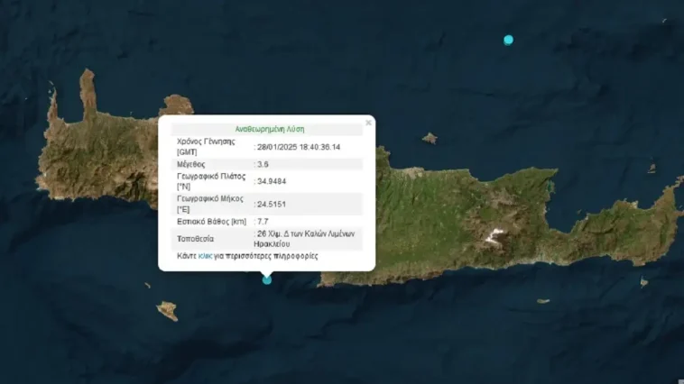Click the Μέγεθος row label
The width and height of the screenshot is (684, 384).
tap(191, 164)
